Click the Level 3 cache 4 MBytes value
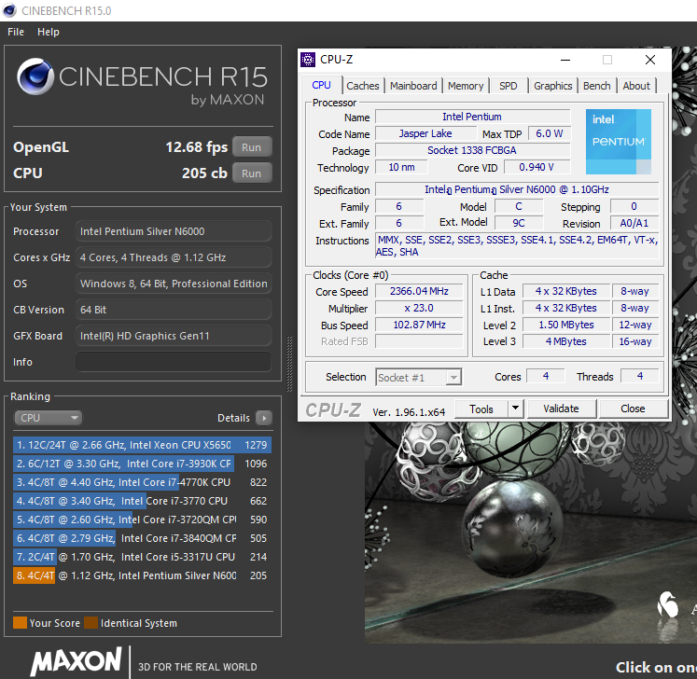This screenshot has height=679, width=697. pyautogui.click(x=565, y=341)
